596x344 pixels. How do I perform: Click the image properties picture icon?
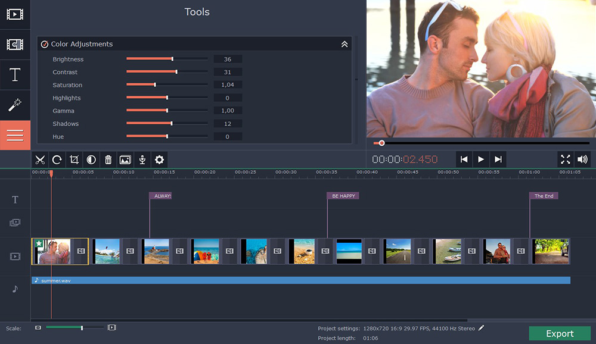[x=125, y=160]
